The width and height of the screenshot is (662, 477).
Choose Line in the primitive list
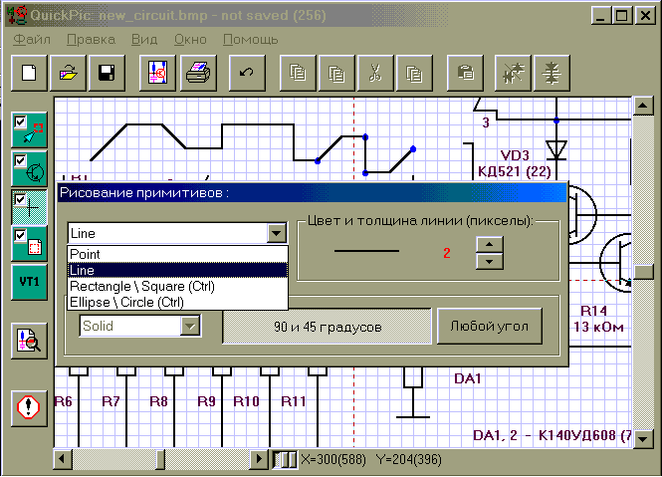tap(178, 270)
